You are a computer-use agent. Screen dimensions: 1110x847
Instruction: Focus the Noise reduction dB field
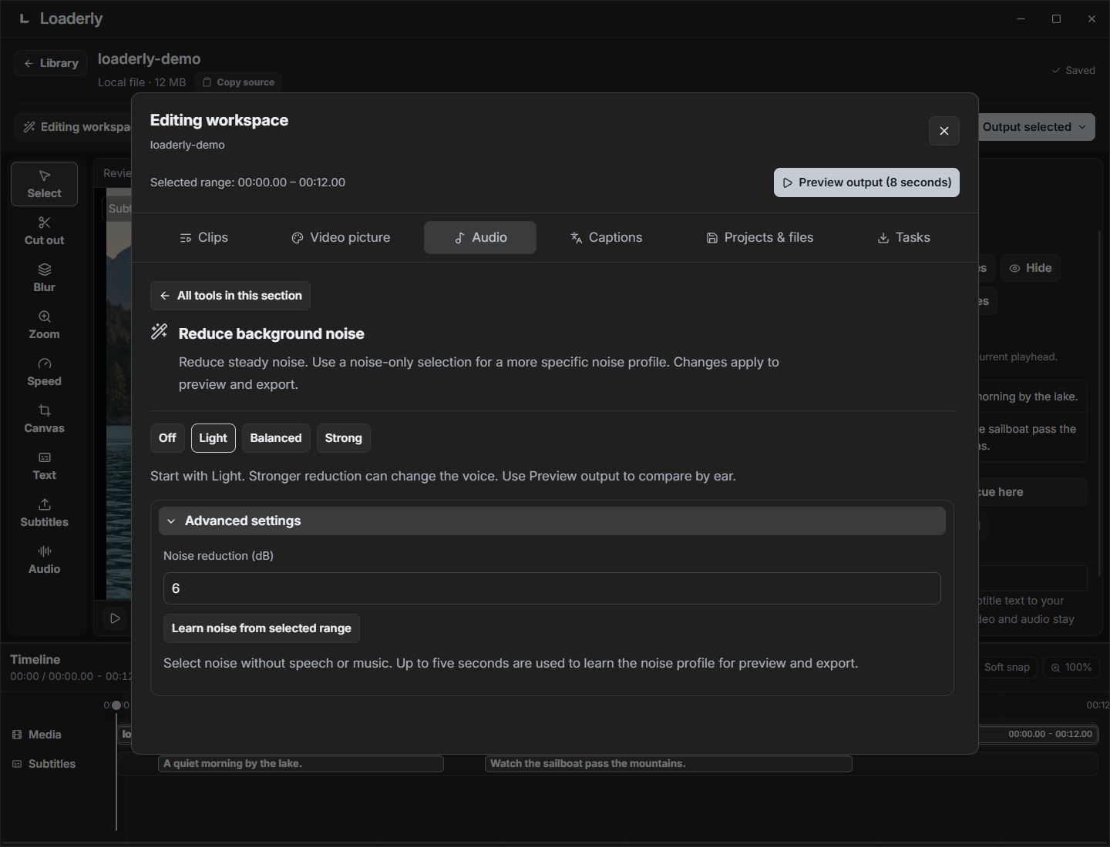[552, 588]
